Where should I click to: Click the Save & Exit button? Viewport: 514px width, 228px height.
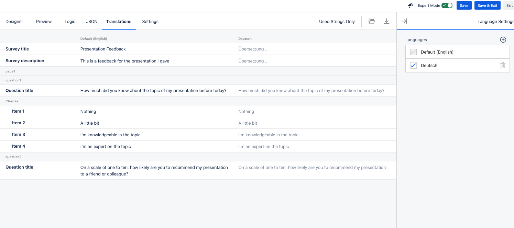tap(487, 5)
